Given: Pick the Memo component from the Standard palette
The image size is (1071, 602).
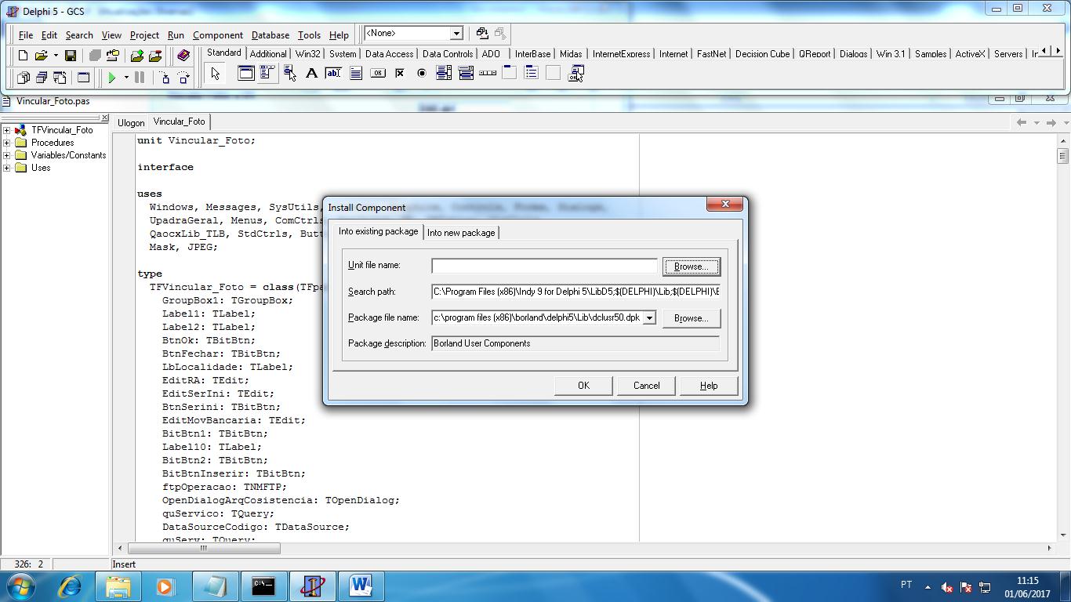Looking at the screenshot, I should click(x=355, y=73).
